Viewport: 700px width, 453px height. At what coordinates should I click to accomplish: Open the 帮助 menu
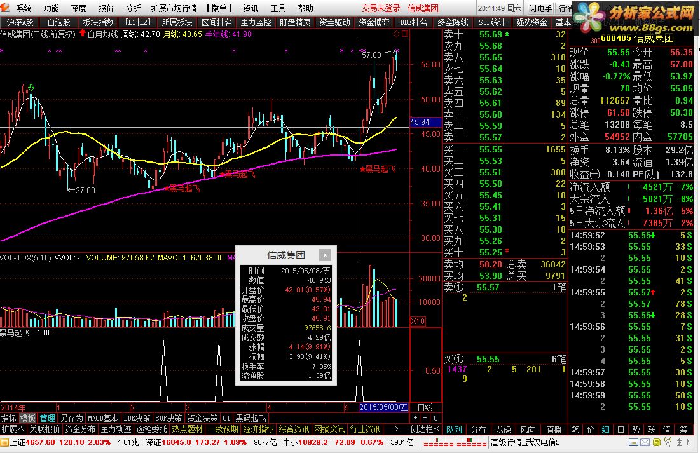(x=305, y=8)
